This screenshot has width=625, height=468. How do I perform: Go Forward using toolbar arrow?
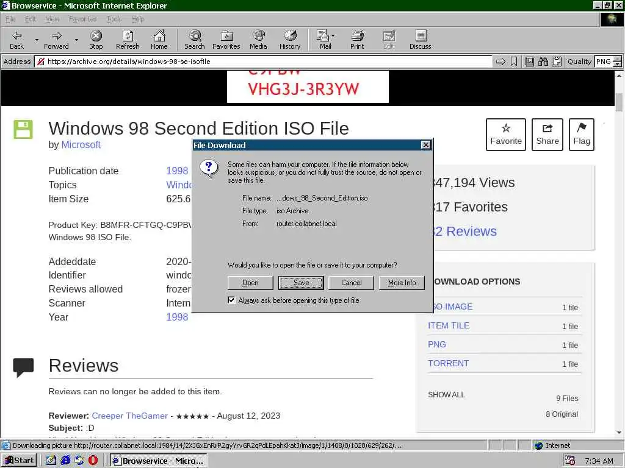(56, 40)
